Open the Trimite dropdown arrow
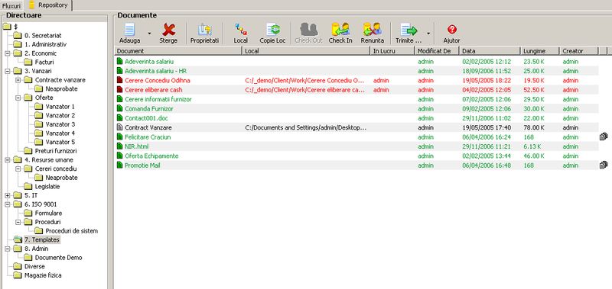 coord(428,33)
